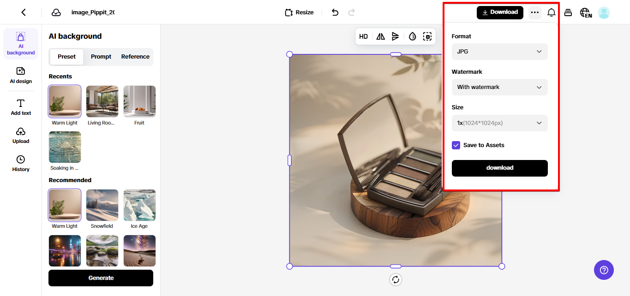Expand the Format JPG dropdown
Screen dimensions: 630x296
click(x=500, y=52)
